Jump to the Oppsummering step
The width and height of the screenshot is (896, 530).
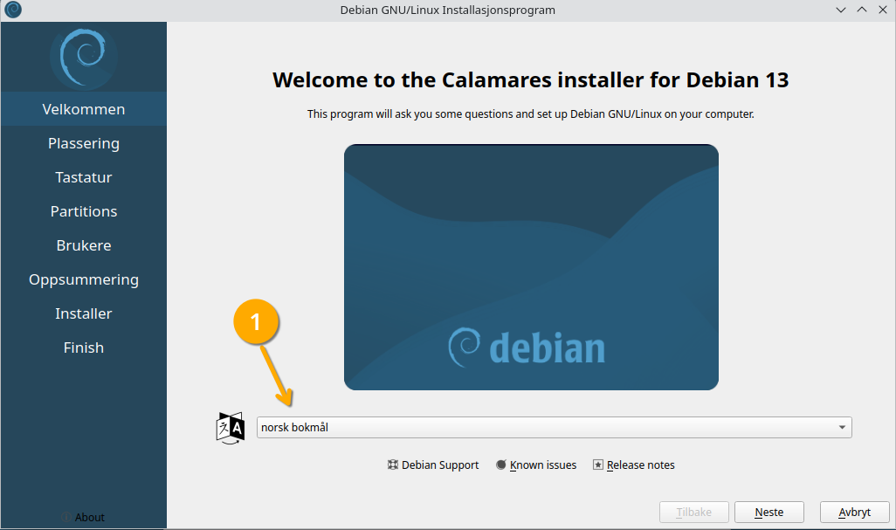[x=84, y=279]
